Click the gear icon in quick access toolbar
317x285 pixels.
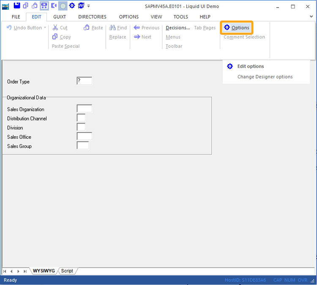72,6
